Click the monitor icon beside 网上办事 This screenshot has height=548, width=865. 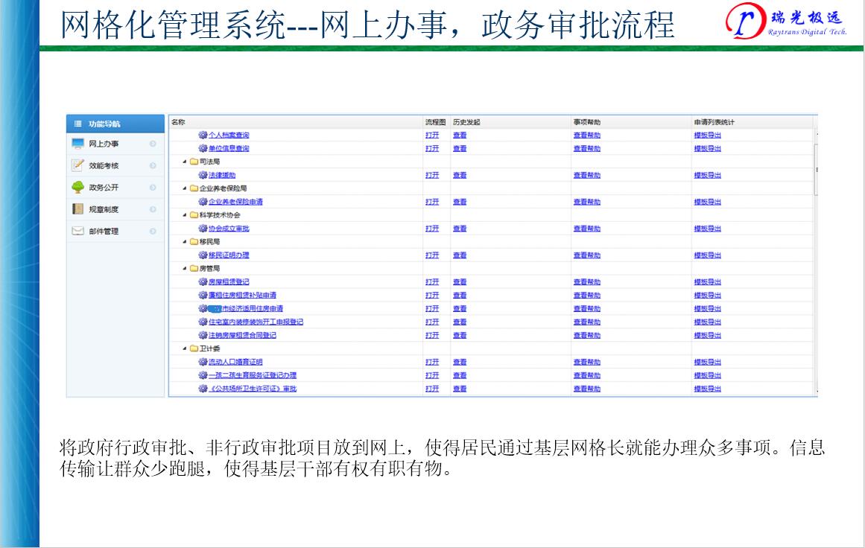tap(77, 144)
